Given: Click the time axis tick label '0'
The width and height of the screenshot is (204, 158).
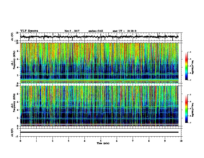Looking at the screenshot, I should point(20,141).
